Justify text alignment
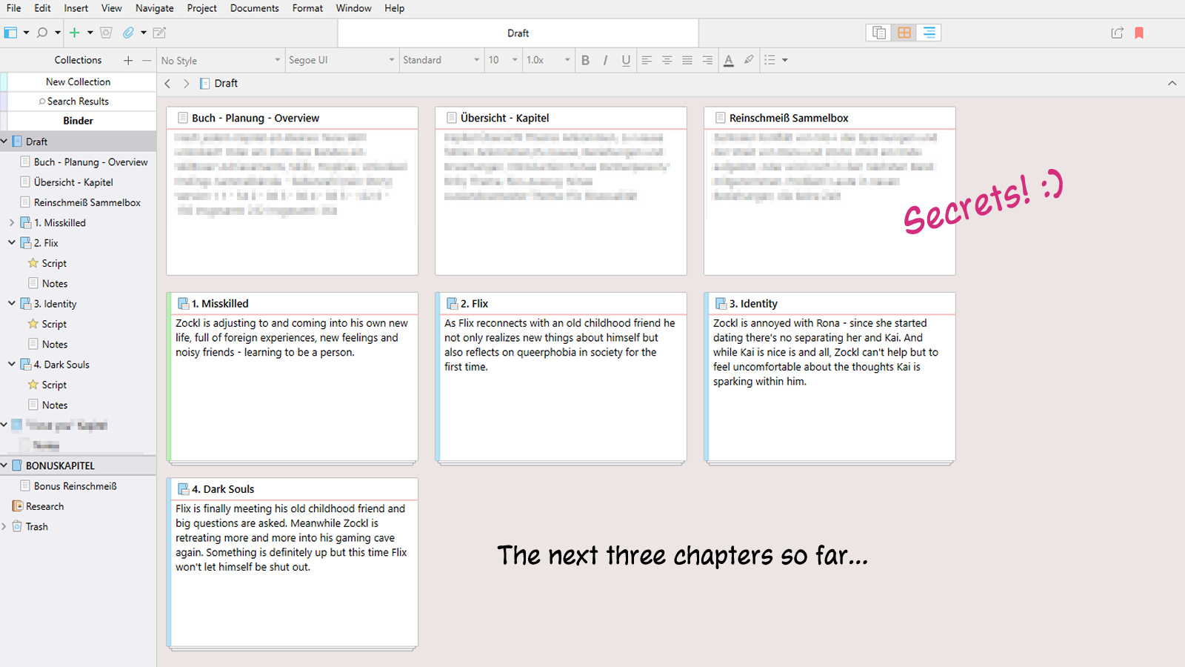Image resolution: width=1185 pixels, height=667 pixels. (x=687, y=60)
